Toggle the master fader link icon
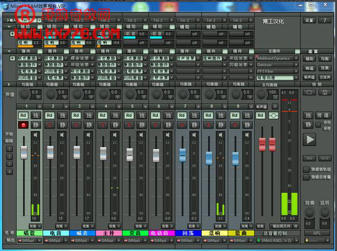The width and height of the screenshot is (337, 251). pyautogui.click(x=273, y=116)
